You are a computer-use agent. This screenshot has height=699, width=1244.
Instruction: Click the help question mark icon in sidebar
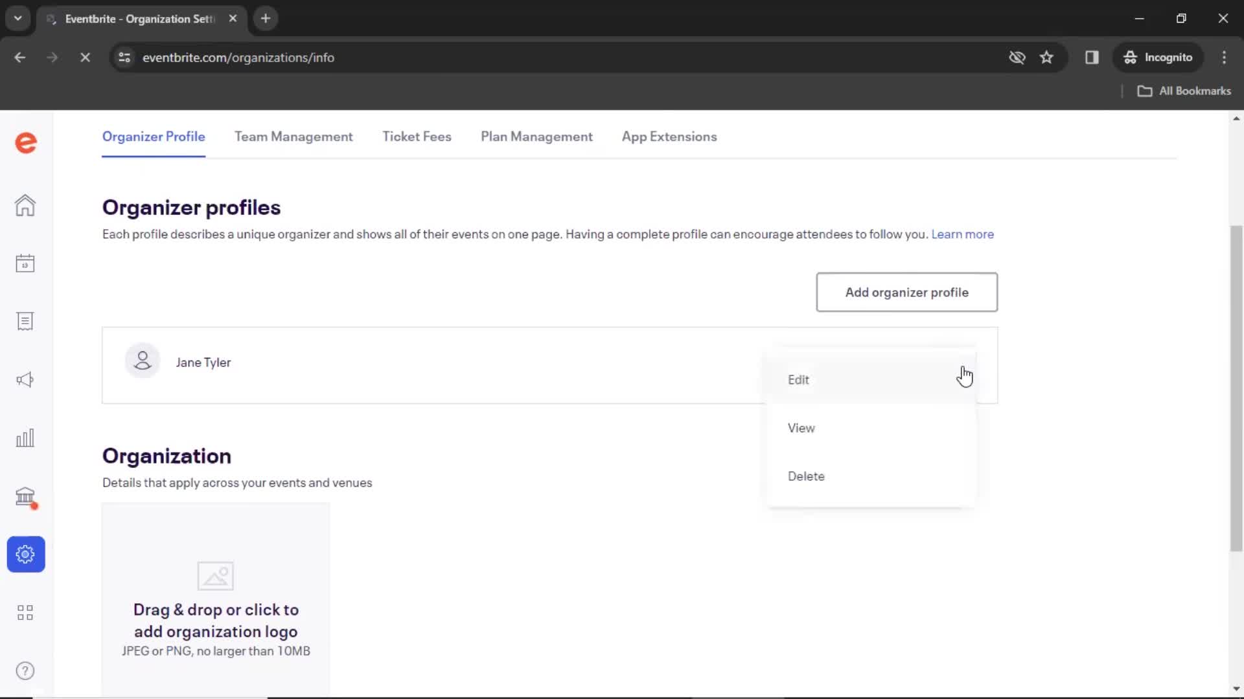click(26, 671)
